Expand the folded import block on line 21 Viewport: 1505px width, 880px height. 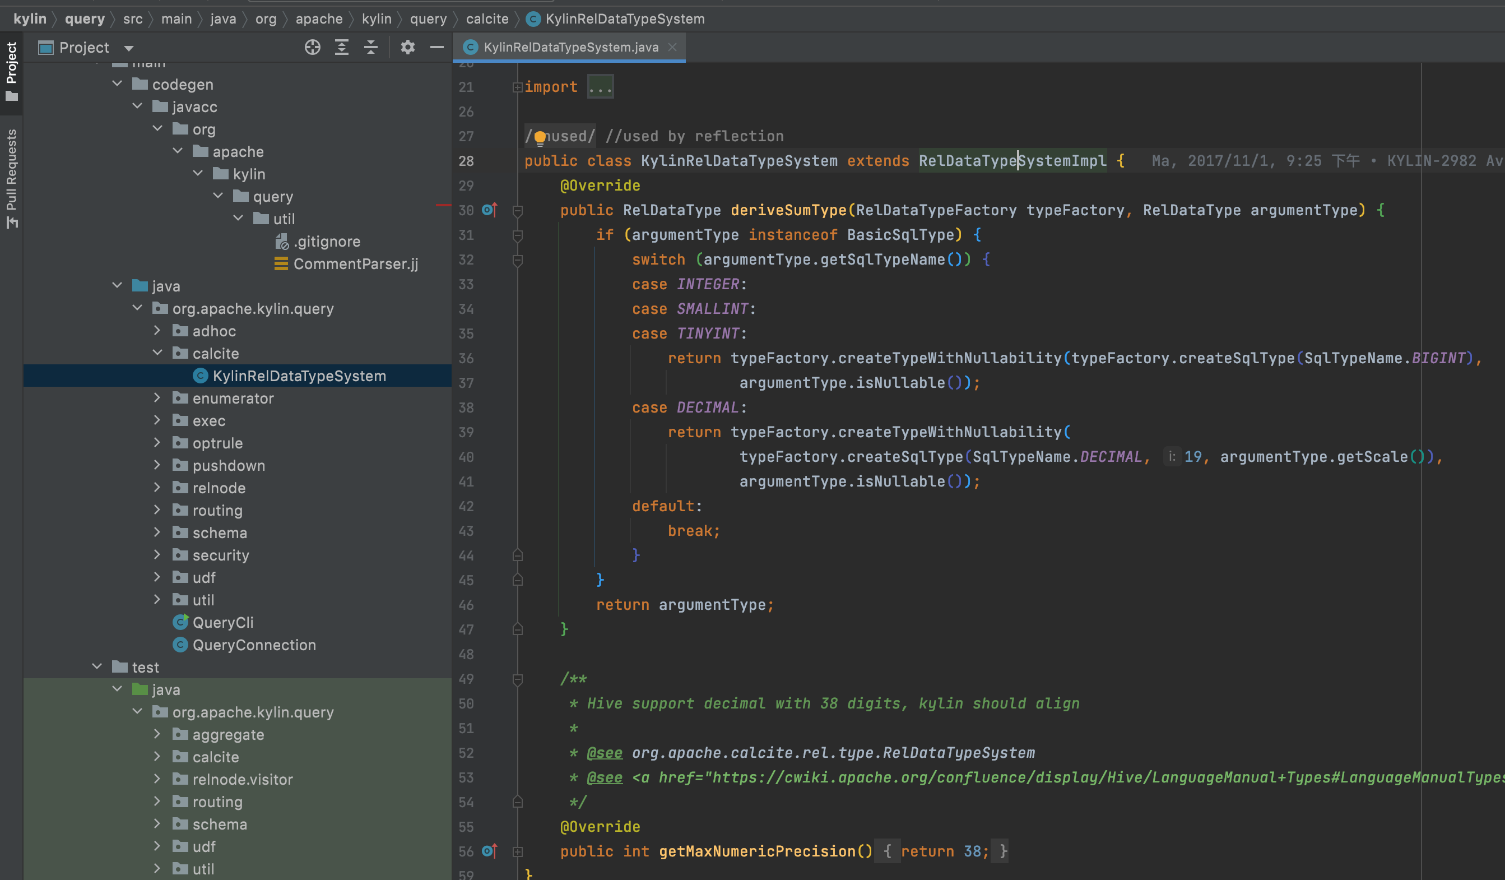(517, 87)
